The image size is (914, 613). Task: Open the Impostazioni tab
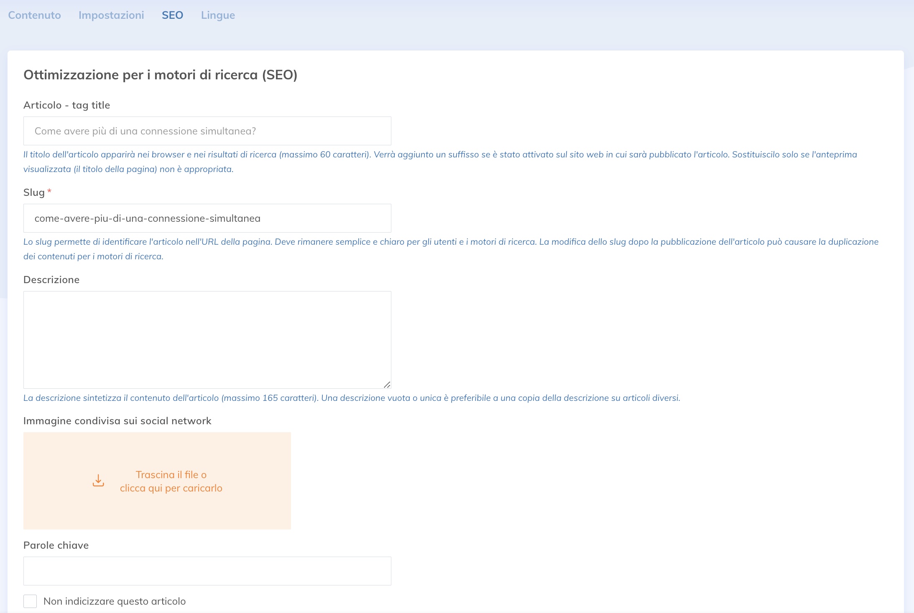coord(111,15)
